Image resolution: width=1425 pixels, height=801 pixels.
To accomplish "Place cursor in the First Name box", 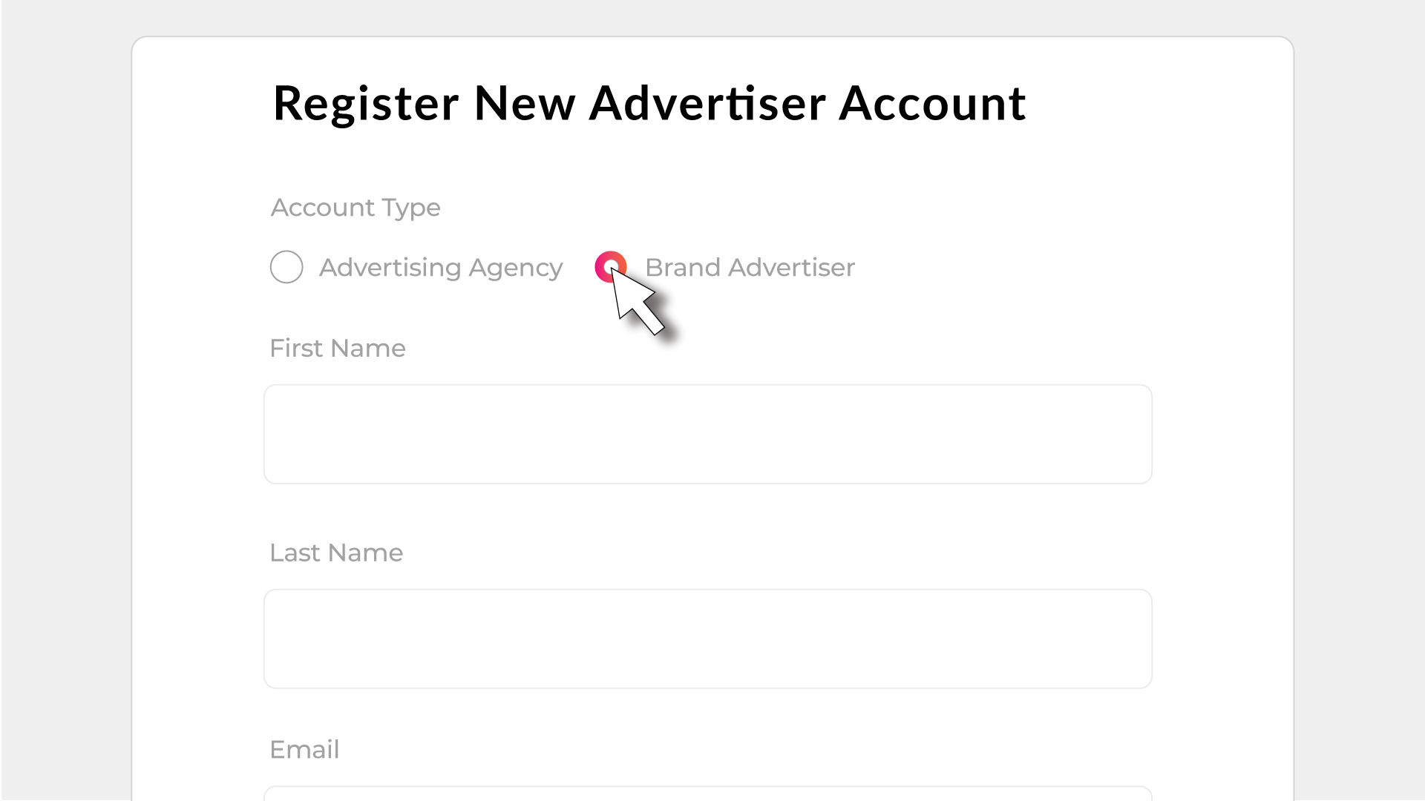I will pyautogui.click(x=707, y=434).
